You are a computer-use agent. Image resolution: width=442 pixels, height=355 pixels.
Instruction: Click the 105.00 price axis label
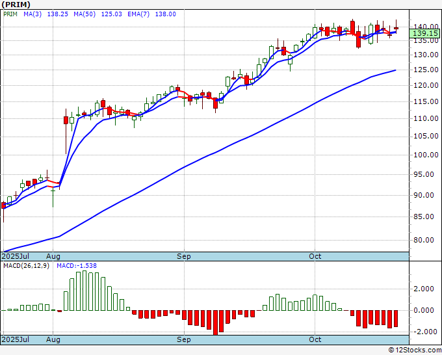(426, 136)
